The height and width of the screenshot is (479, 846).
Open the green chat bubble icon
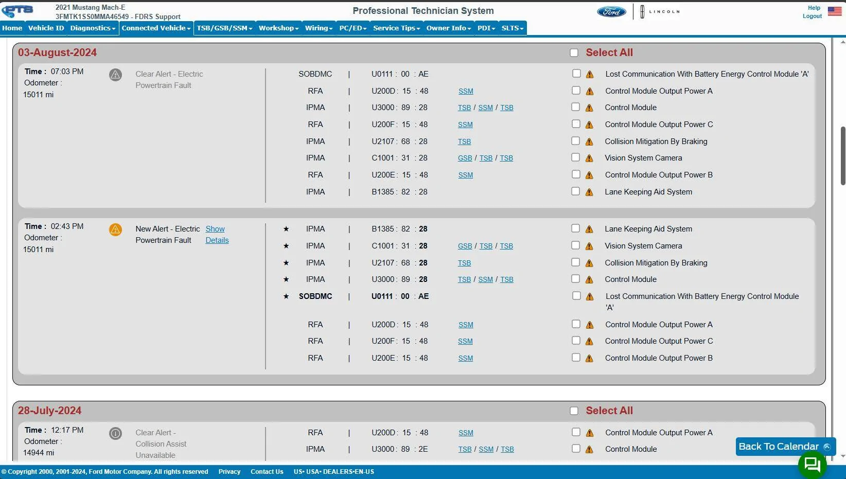812,465
